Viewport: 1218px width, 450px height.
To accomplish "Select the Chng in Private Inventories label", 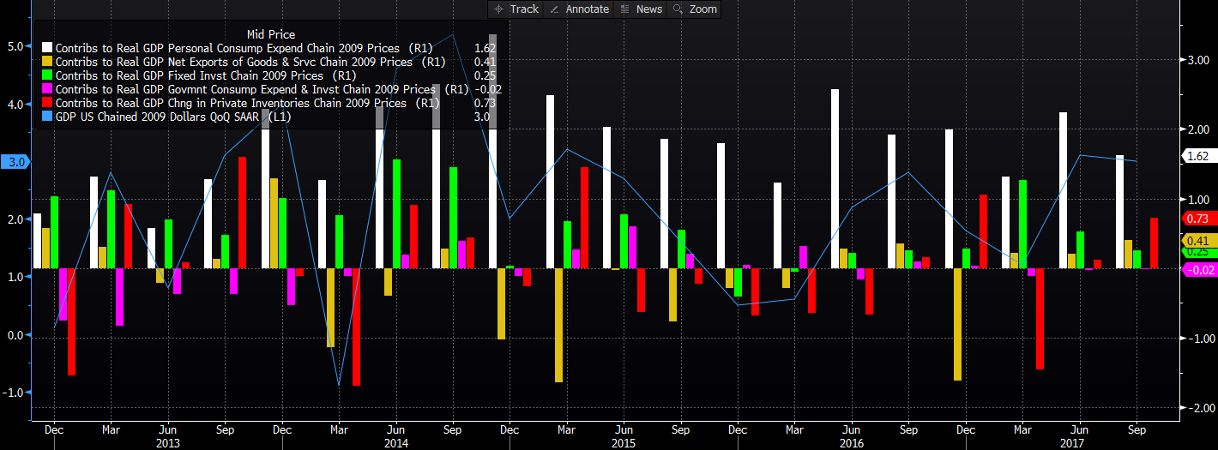I will click(231, 103).
